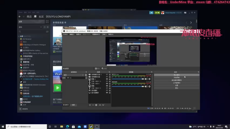230x129 pixels.
Task: Toggle lock on 显示器捕获 source
Action: [110, 93]
